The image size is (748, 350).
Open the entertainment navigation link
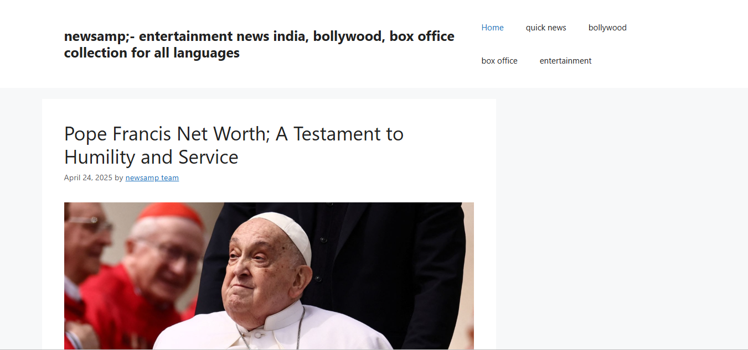565,61
